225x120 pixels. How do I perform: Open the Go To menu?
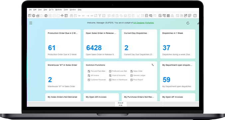tap(51, 10)
